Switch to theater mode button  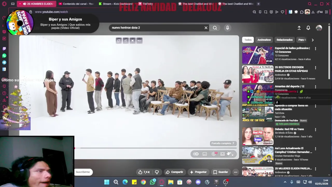tap(223, 154)
